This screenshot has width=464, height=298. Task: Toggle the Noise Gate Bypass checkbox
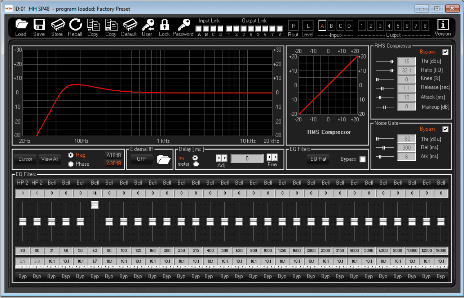click(x=445, y=129)
